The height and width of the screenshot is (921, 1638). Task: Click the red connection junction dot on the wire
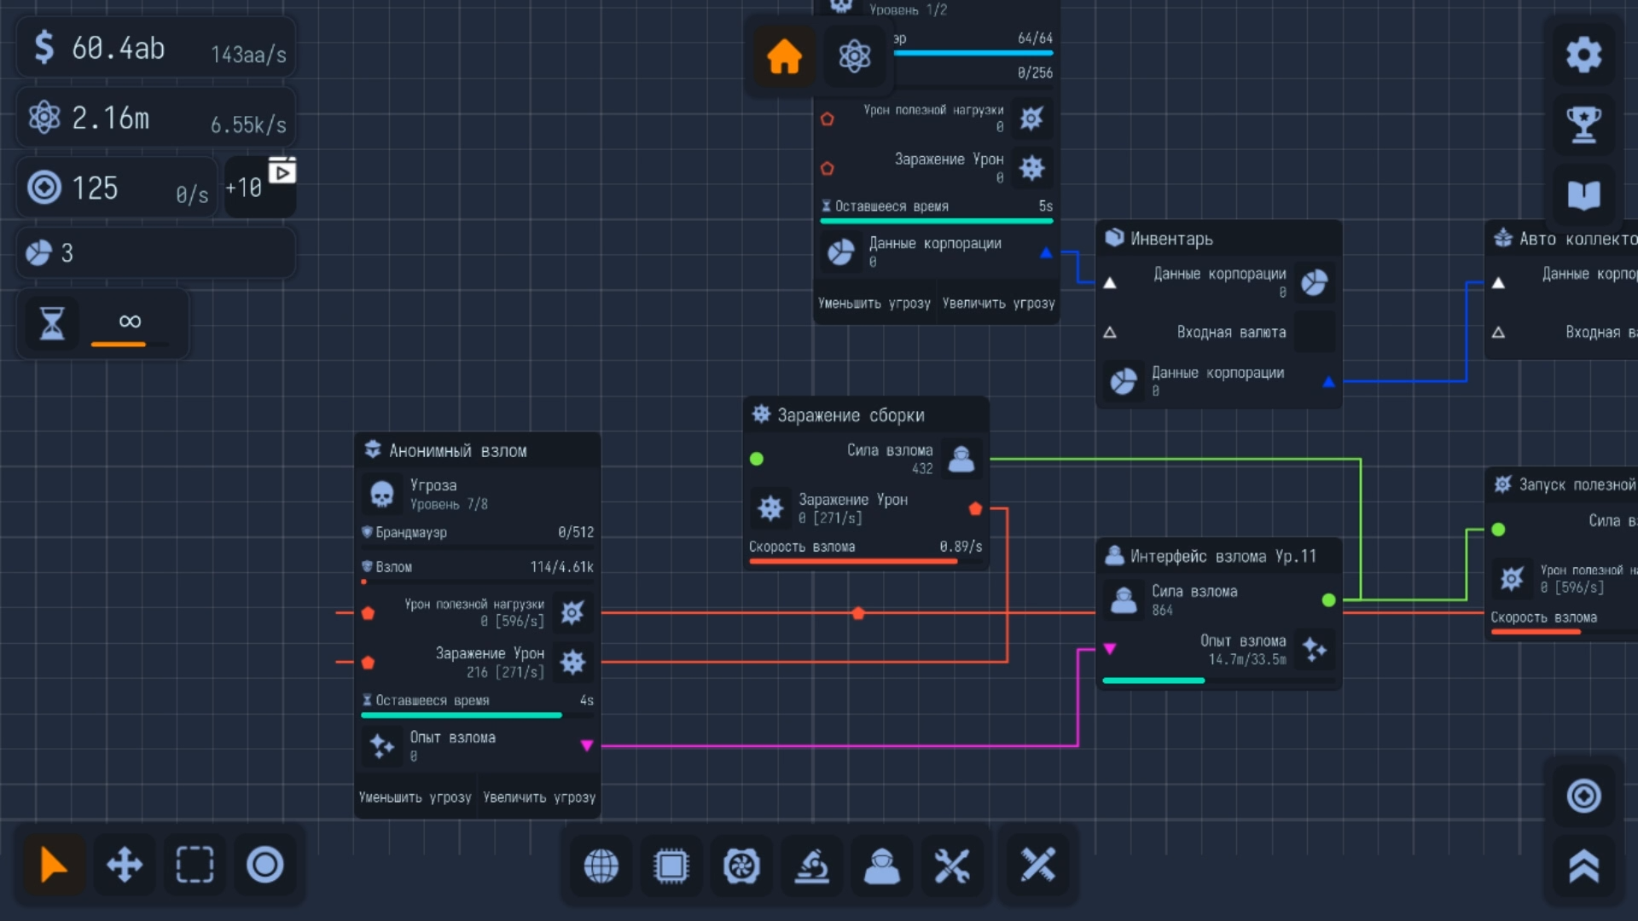pyautogui.click(x=858, y=613)
